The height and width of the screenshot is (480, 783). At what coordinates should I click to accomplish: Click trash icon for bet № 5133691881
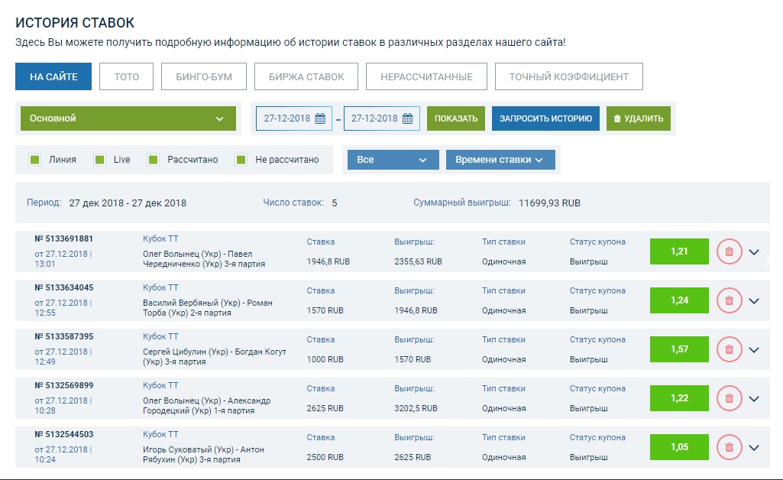pos(729,251)
